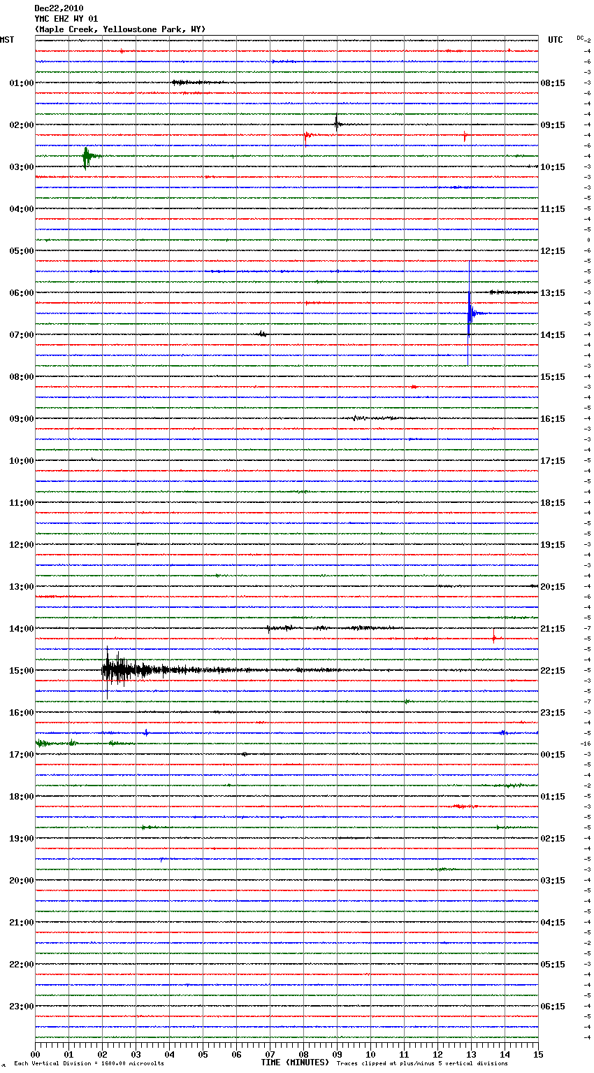Select the 14:00 MST row label
This screenshot has height=1073, width=594.
21,629
